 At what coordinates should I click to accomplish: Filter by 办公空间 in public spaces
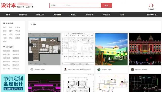point(7,58)
